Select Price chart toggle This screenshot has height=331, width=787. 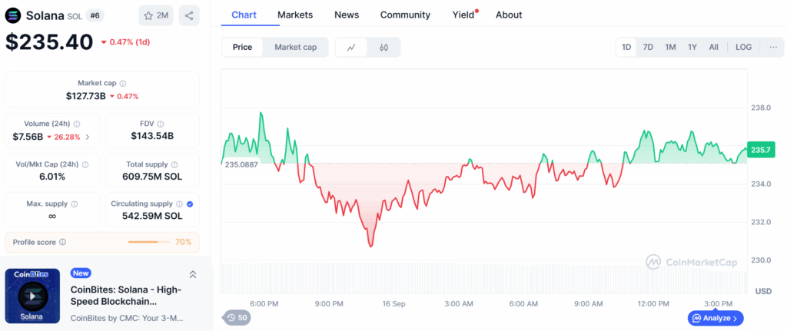[x=242, y=47]
